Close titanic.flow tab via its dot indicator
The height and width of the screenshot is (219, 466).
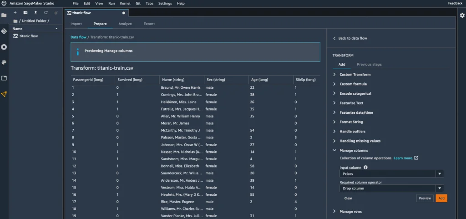(124, 13)
